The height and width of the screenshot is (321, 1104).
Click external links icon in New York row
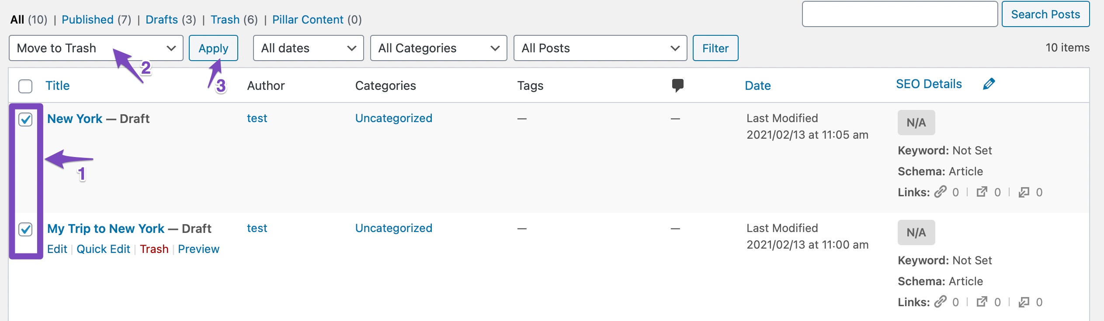coord(982,192)
